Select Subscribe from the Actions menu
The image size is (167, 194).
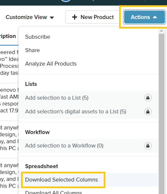(x=38, y=37)
